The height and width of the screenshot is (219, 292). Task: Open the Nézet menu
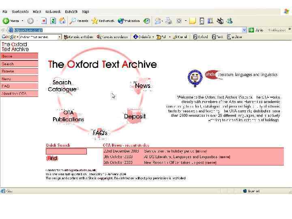click(x=37, y=11)
